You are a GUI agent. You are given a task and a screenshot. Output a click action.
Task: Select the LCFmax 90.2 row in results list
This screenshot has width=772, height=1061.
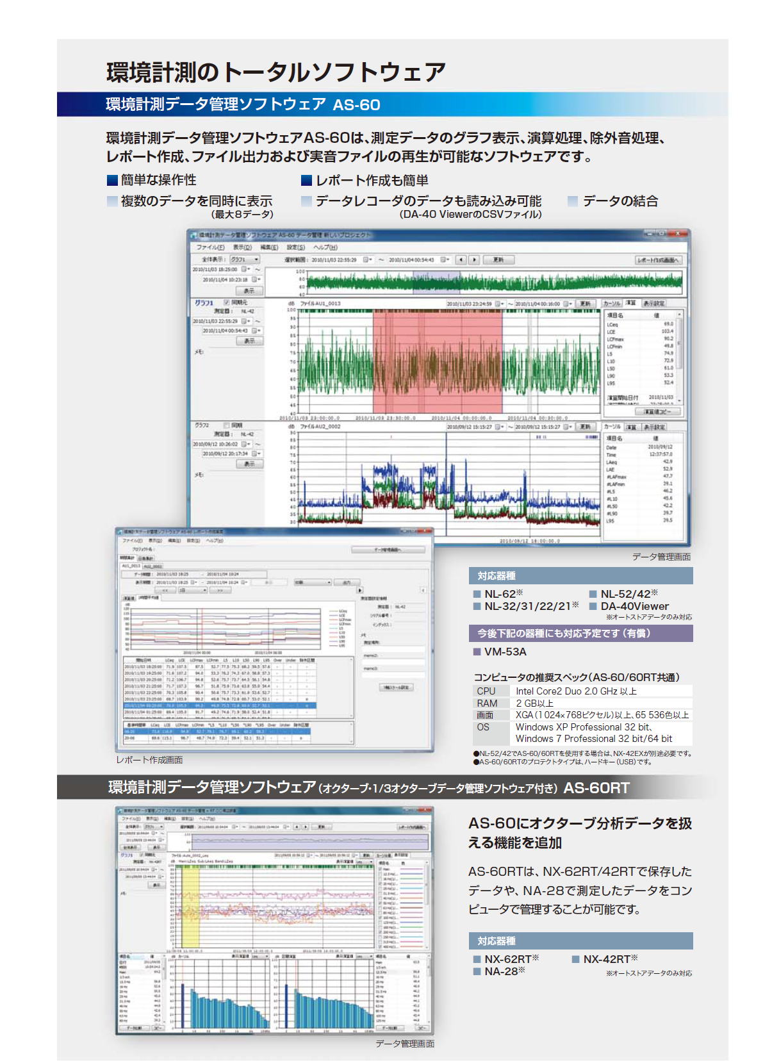(x=640, y=339)
